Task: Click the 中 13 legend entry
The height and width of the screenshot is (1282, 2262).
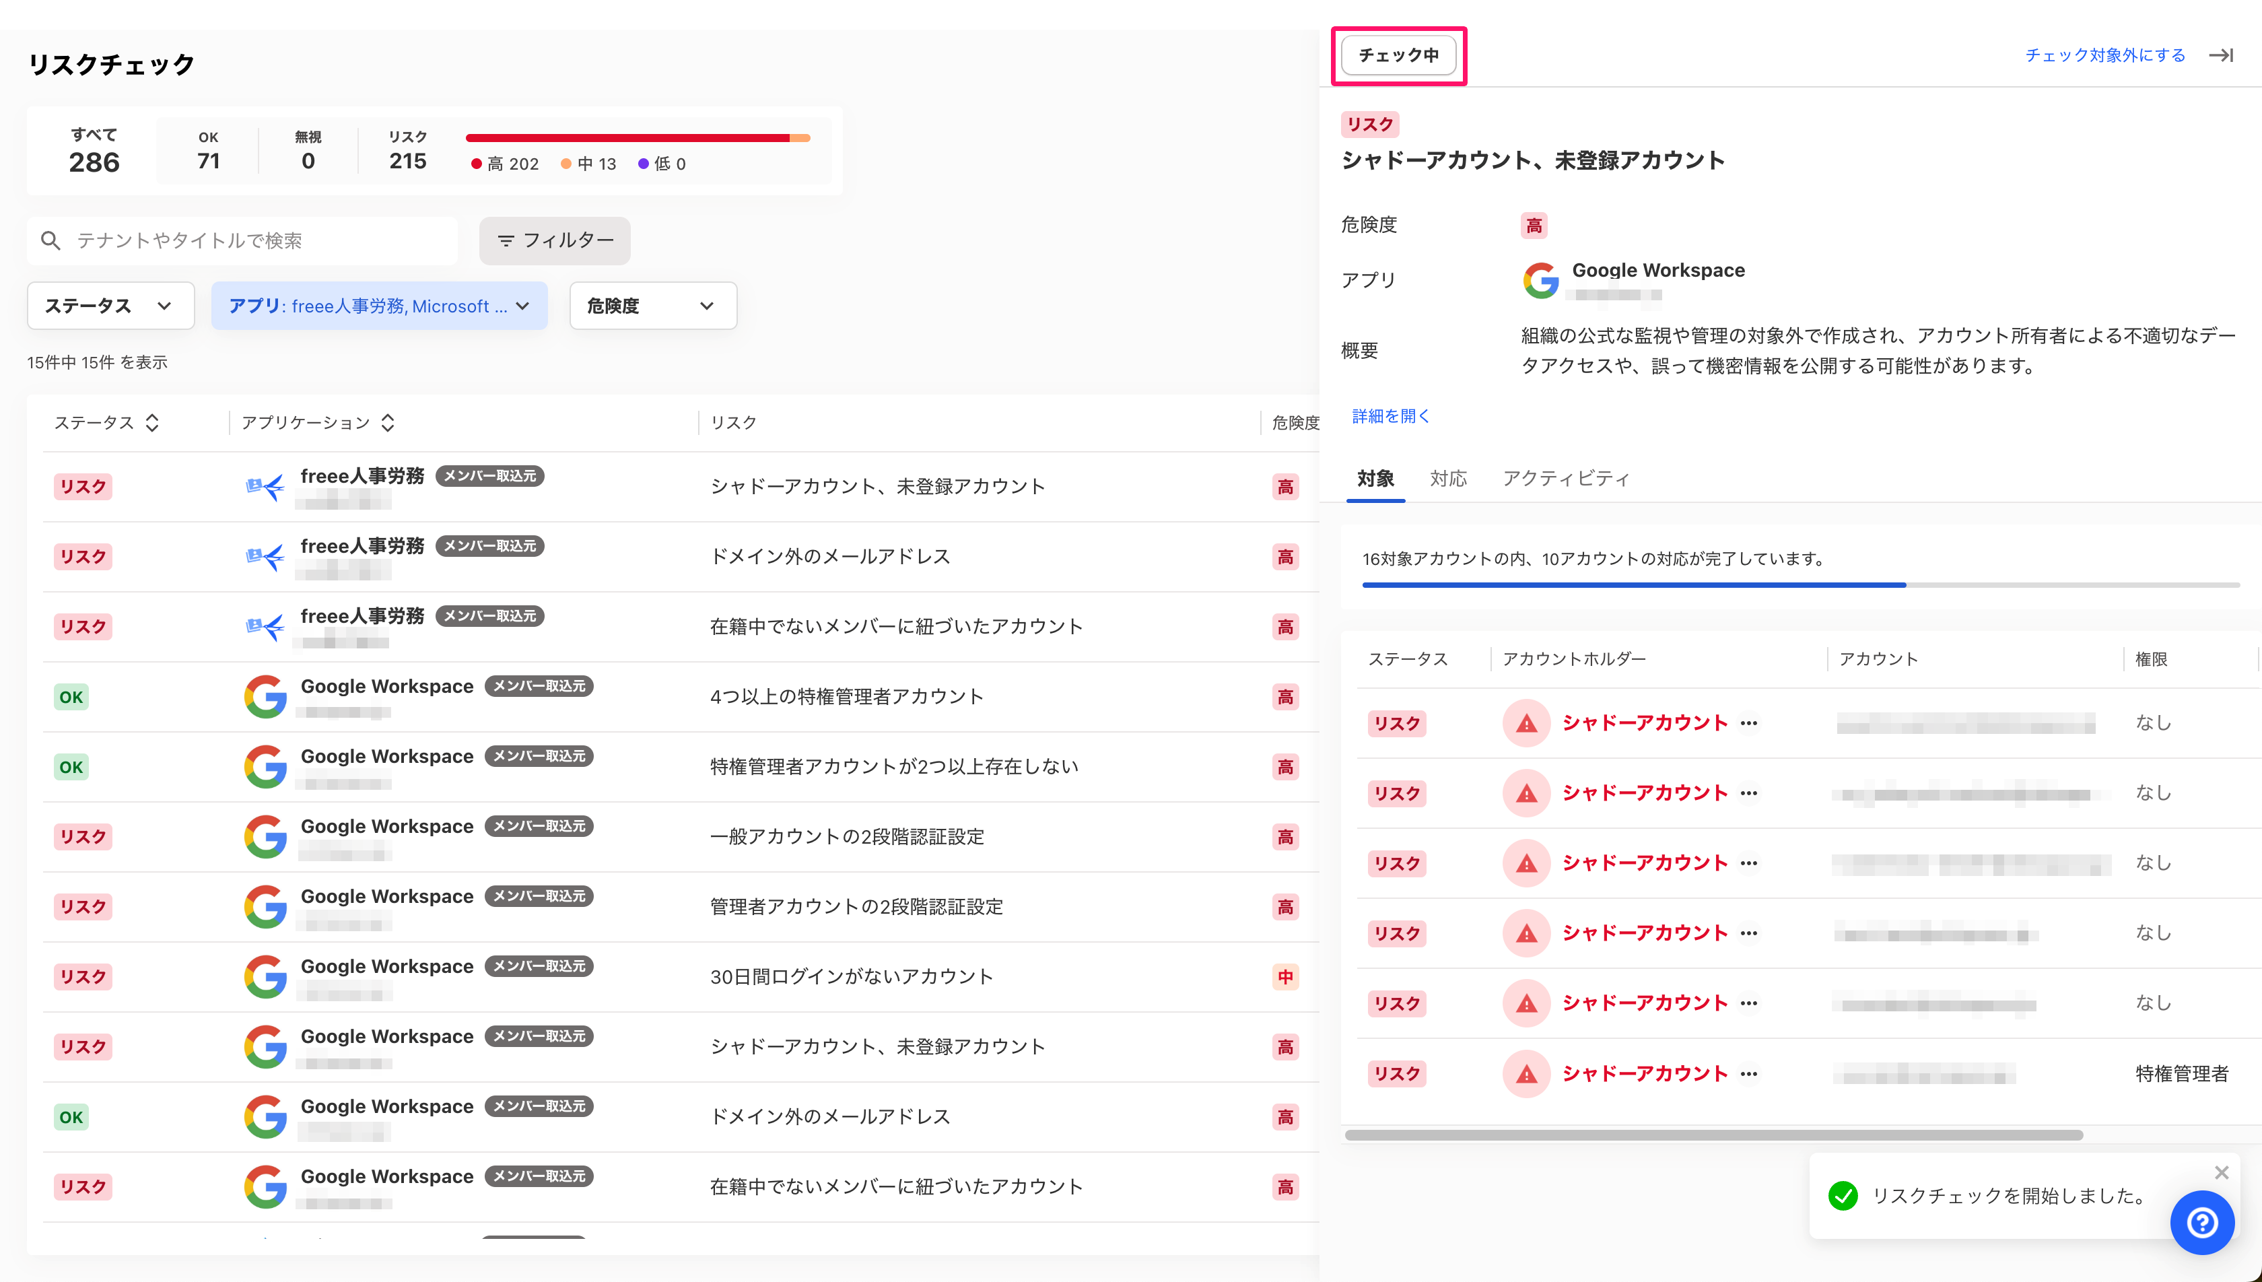Action: point(588,164)
